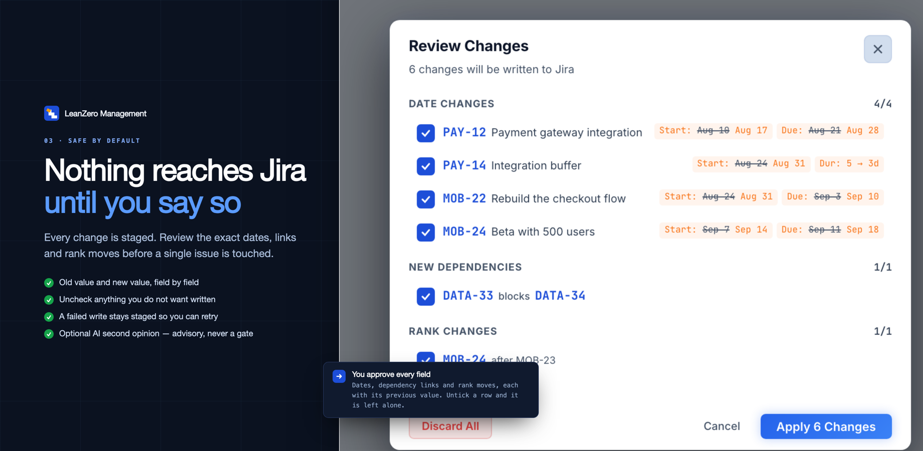Toggle the MOB-24 Beta with 500 users checkbox

pyautogui.click(x=425, y=232)
